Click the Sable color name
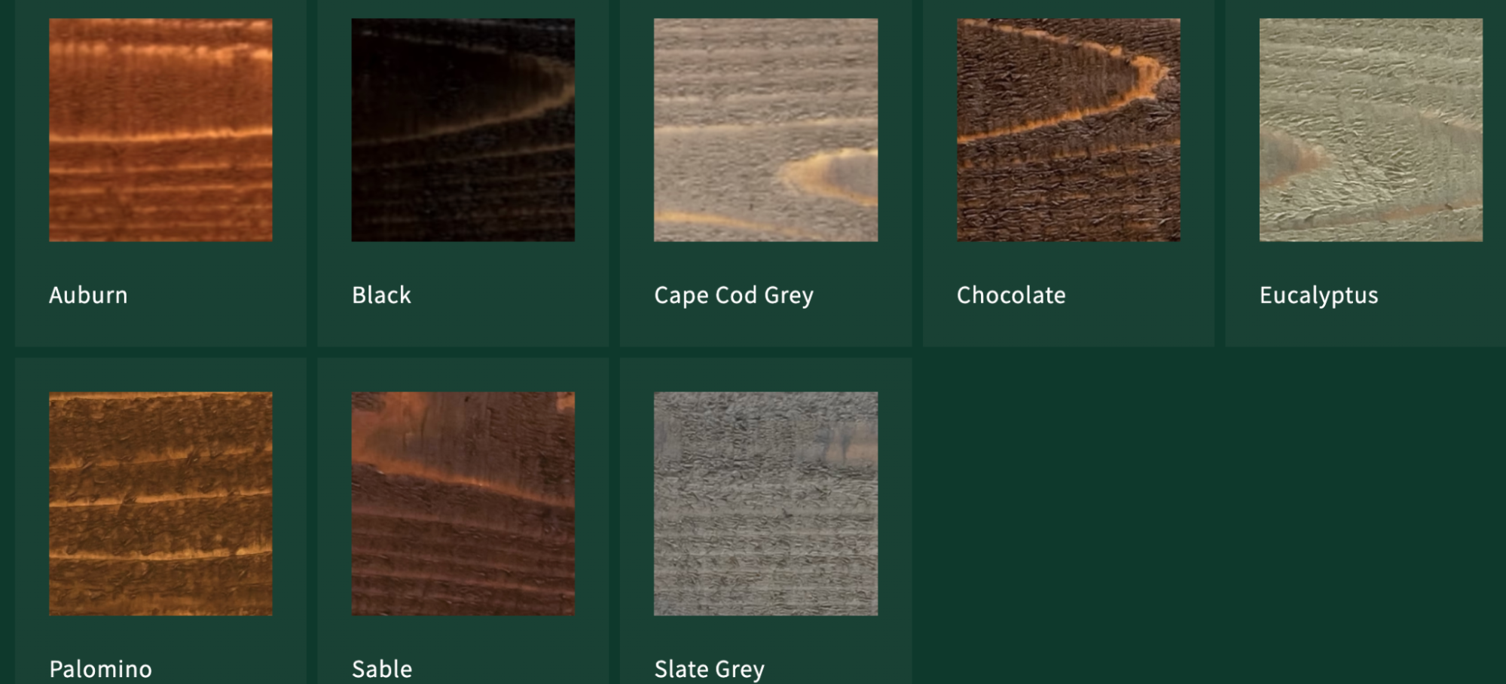Image resolution: width=1506 pixels, height=684 pixels. [x=382, y=669]
